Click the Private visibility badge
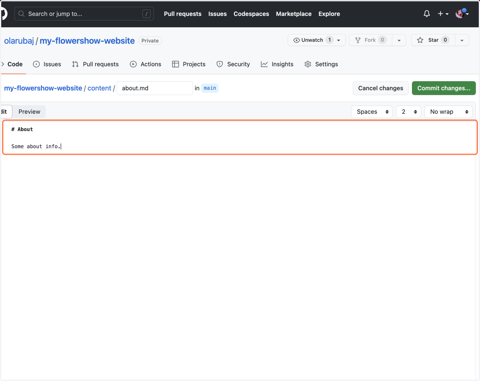Viewport: 480px width, 381px height. coord(150,41)
